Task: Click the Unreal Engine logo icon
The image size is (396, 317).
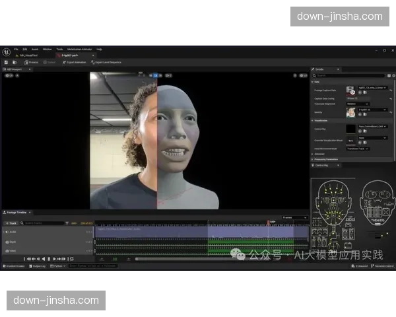Action: [6, 52]
